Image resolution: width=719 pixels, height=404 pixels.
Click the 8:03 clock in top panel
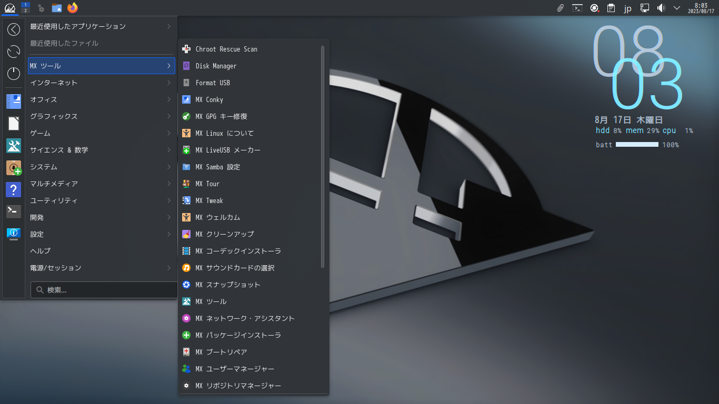[x=701, y=8]
